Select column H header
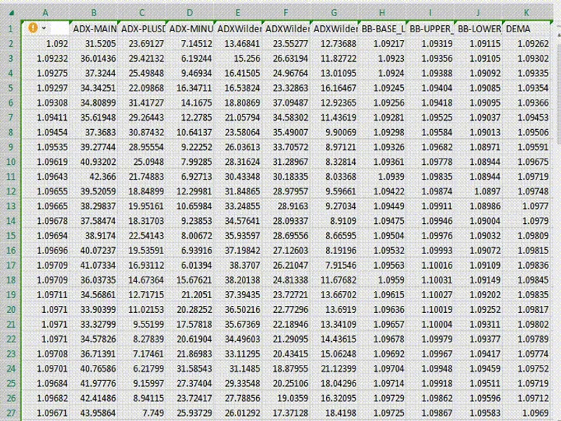This screenshot has height=421, width=561. click(382, 13)
